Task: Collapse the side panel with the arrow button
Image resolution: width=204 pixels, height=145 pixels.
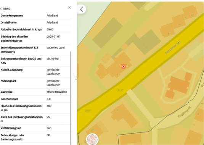Action: pyautogui.click(x=82, y=9)
